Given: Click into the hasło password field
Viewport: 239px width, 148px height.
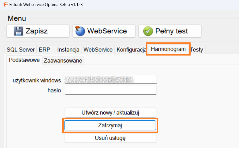Looking at the screenshot, I should pos(111,90).
